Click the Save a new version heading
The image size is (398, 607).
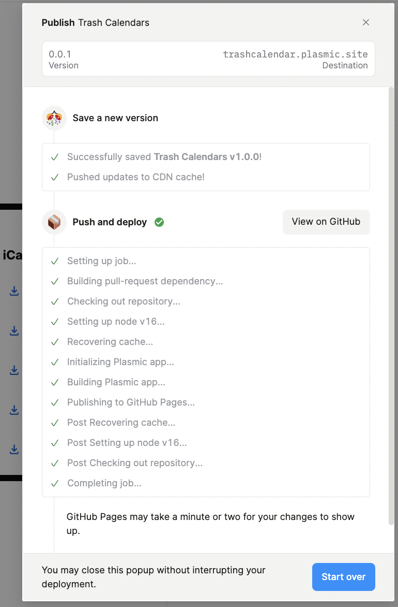pos(115,118)
